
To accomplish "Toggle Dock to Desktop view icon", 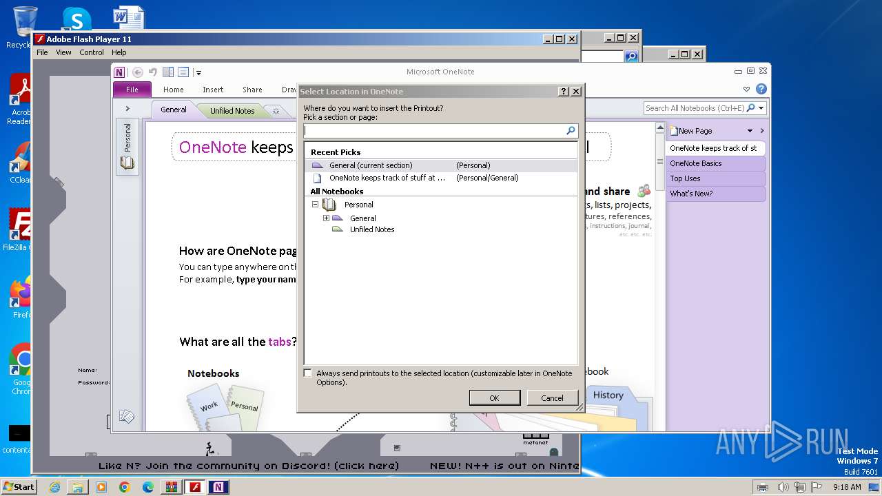I will [168, 72].
